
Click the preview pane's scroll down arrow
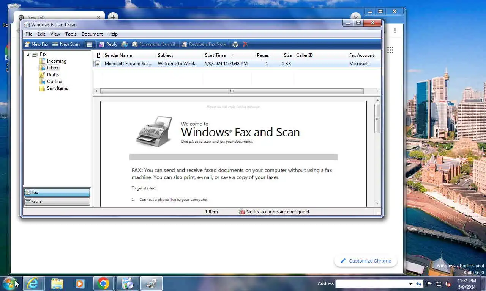(x=377, y=203)
